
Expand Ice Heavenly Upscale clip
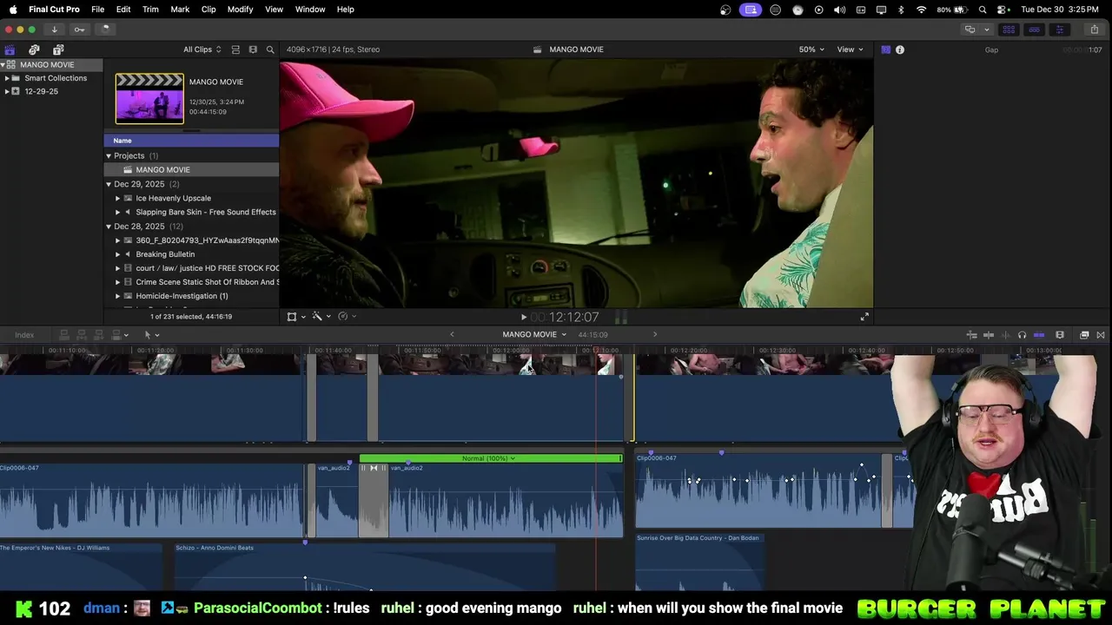coord(118,198)
